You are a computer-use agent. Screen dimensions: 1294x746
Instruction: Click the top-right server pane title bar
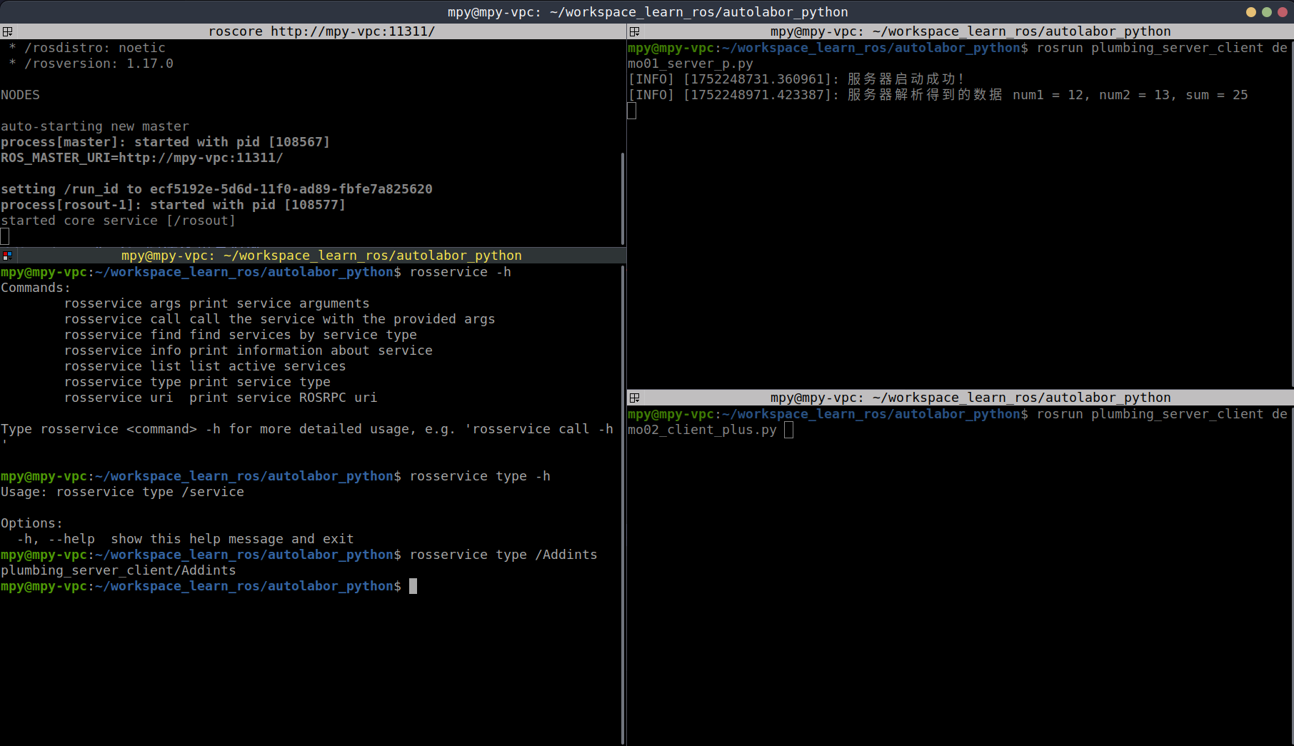click(x=970, y=31)
